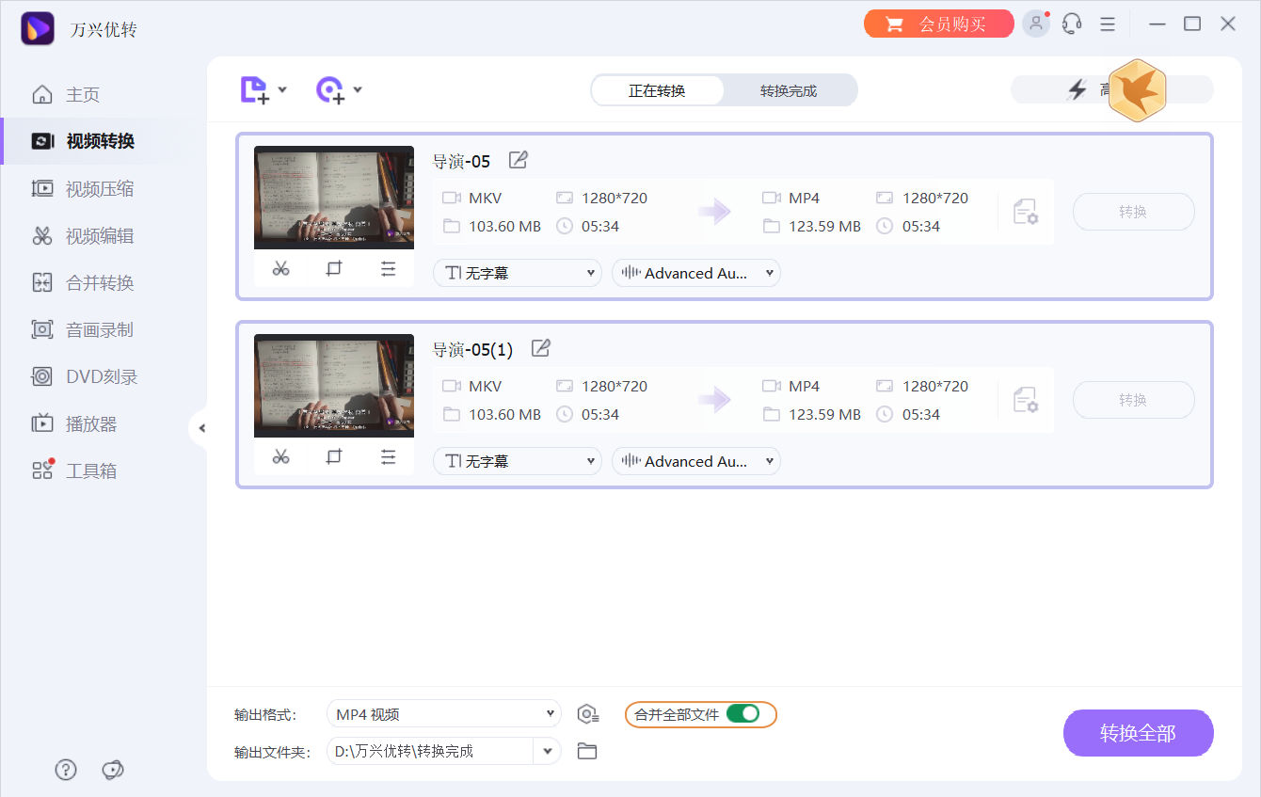Click the 导演-05(1) video thumbnail
This screenshot has width=1261, height=797.
coord(334,386)
